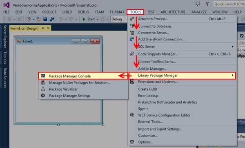Image resolution: width=245 pixels, height=148 pixels.
Task: Open the FILE menu
Action: (7, 12)
